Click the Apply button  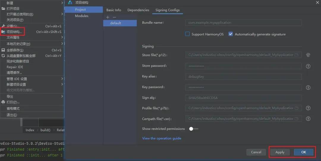[x=280, y=152]
